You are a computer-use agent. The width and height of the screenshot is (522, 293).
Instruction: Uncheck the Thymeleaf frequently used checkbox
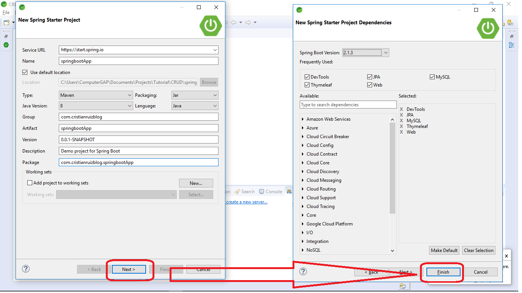[x=307, y=85]
